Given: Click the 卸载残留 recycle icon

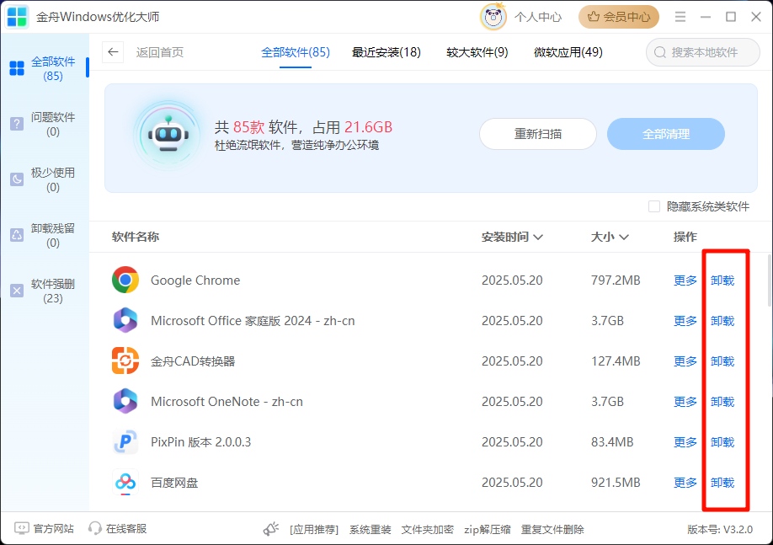Looking at the screenshot, I should click(17, 235).
